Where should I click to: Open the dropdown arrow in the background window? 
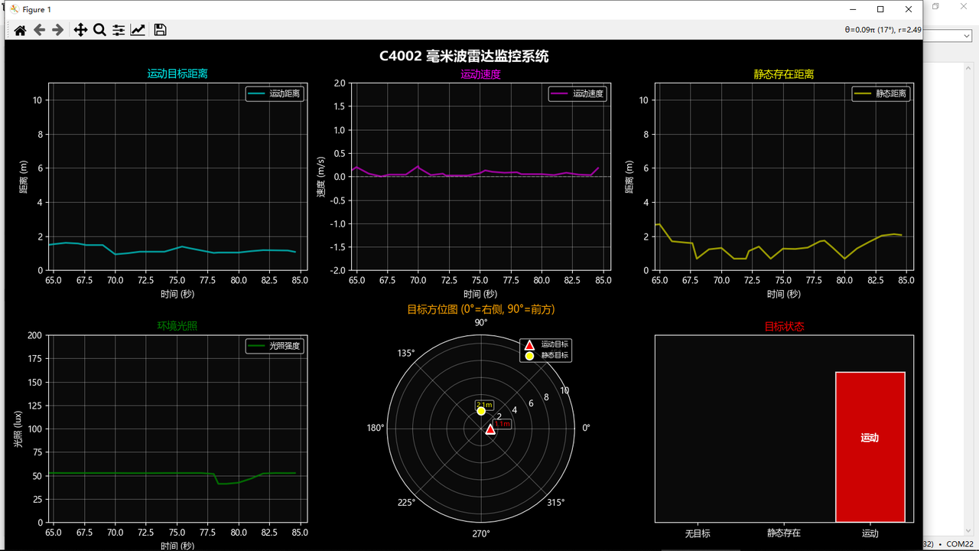966,35
